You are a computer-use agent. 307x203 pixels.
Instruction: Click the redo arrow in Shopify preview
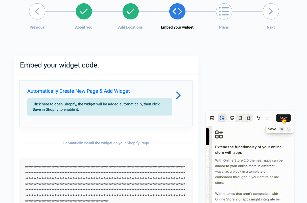click(267, 118)
